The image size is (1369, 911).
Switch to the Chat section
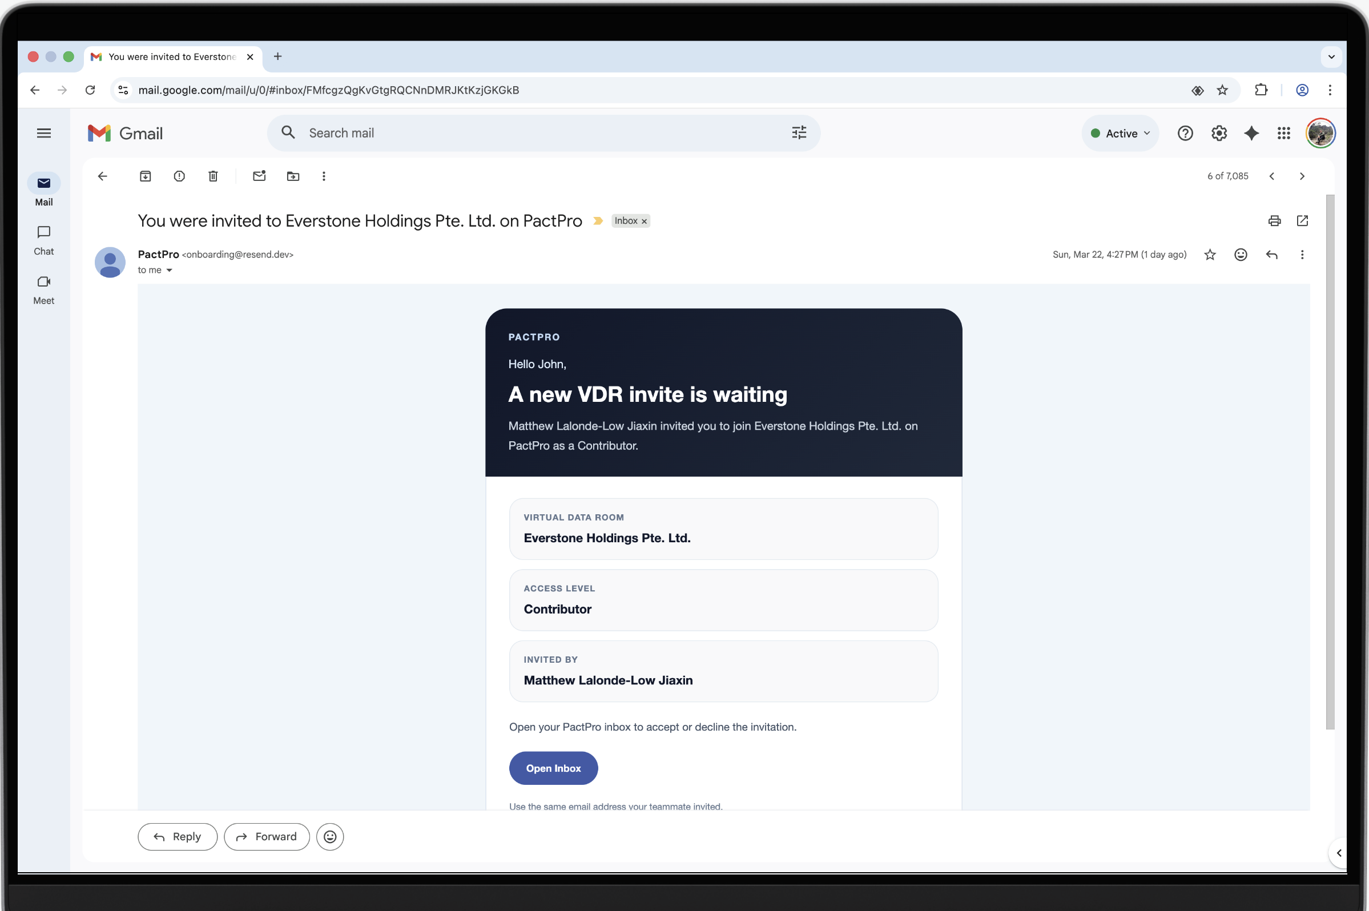[43, 240]
